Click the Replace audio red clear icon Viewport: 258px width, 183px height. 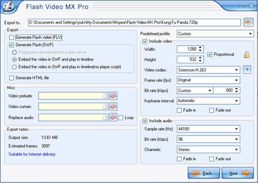pyautogui.click(x=113, y=117)
